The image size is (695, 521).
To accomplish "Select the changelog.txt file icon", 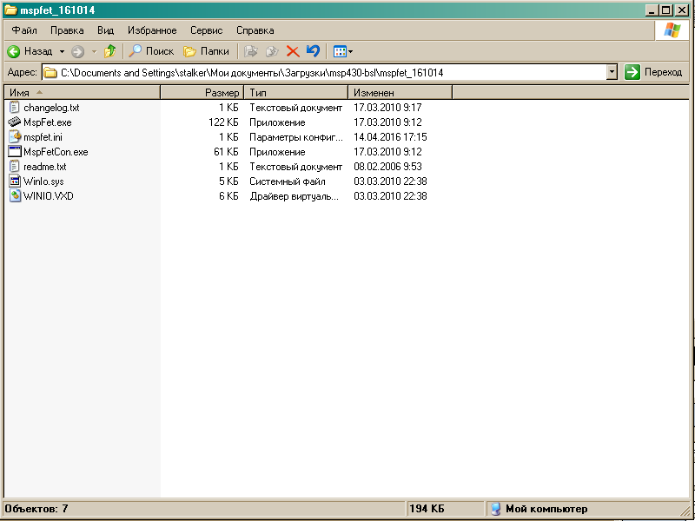I will click(x=15, y=107).
